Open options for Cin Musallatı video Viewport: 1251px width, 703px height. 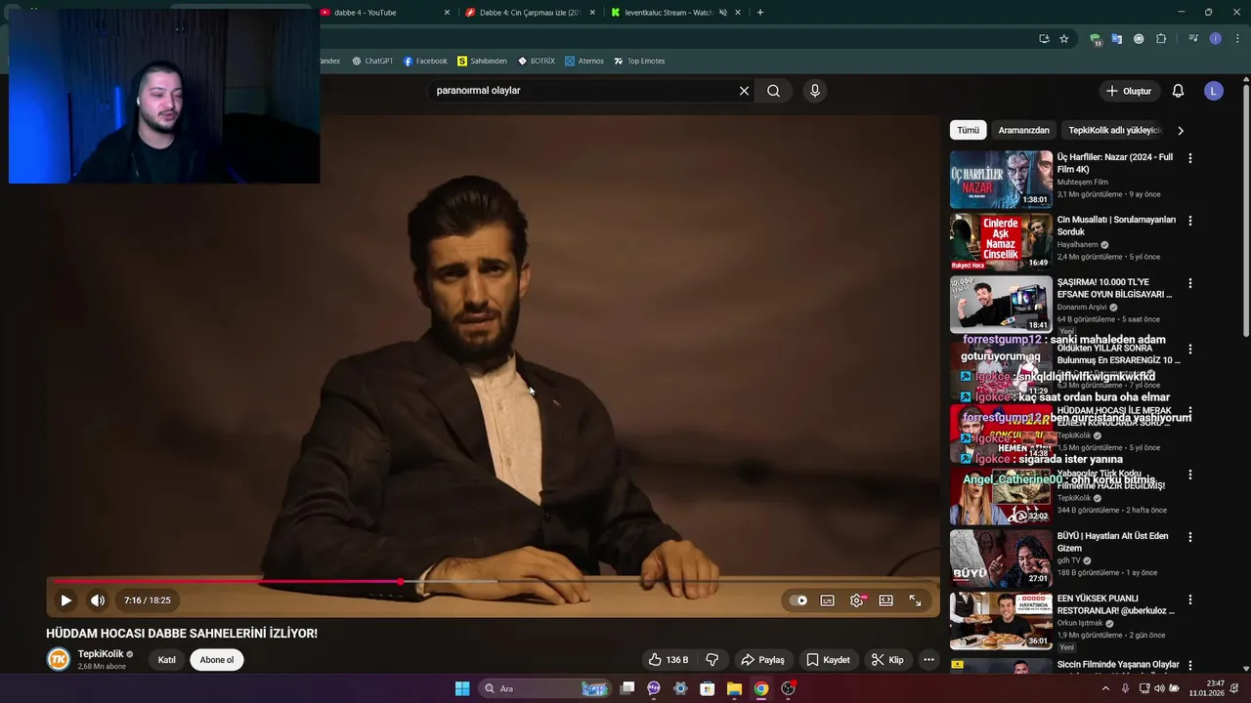click(1189, 221)
